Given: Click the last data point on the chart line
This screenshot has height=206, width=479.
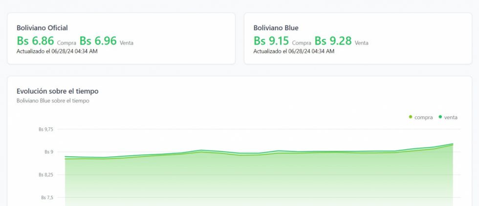Looking at the screenshot, I should tap(453, 144).
